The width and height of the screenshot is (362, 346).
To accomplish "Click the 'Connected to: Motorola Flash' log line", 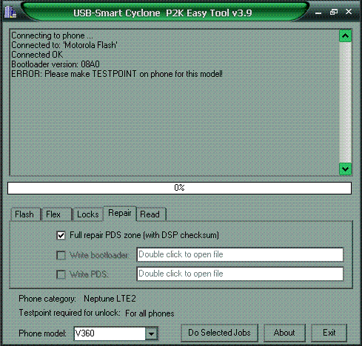I will click(64, 45).
